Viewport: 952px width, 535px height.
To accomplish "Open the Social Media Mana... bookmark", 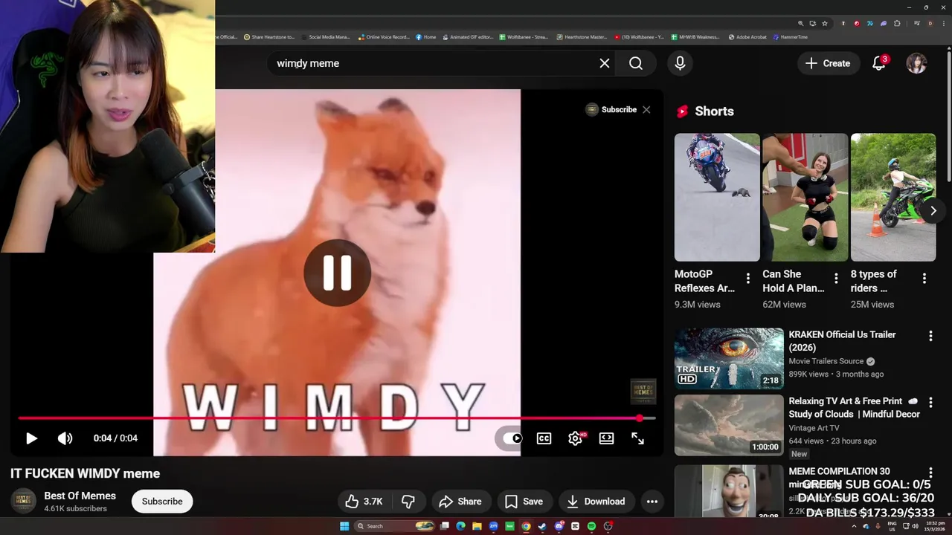I will 326,36.
